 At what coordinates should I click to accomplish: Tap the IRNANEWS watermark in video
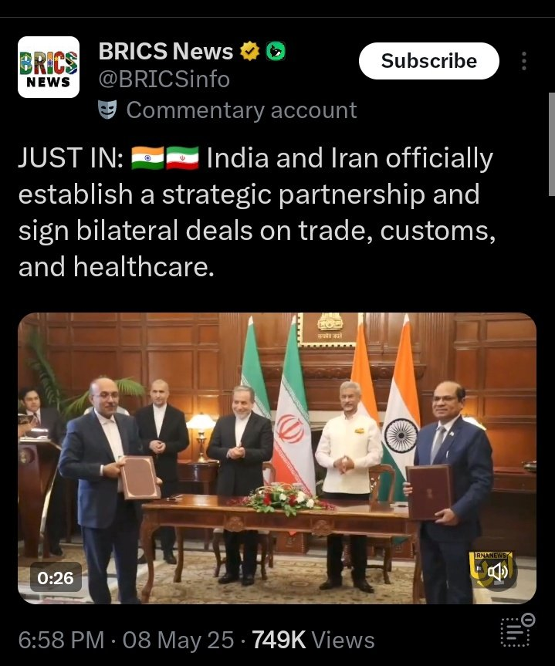[x=492, y=556]
